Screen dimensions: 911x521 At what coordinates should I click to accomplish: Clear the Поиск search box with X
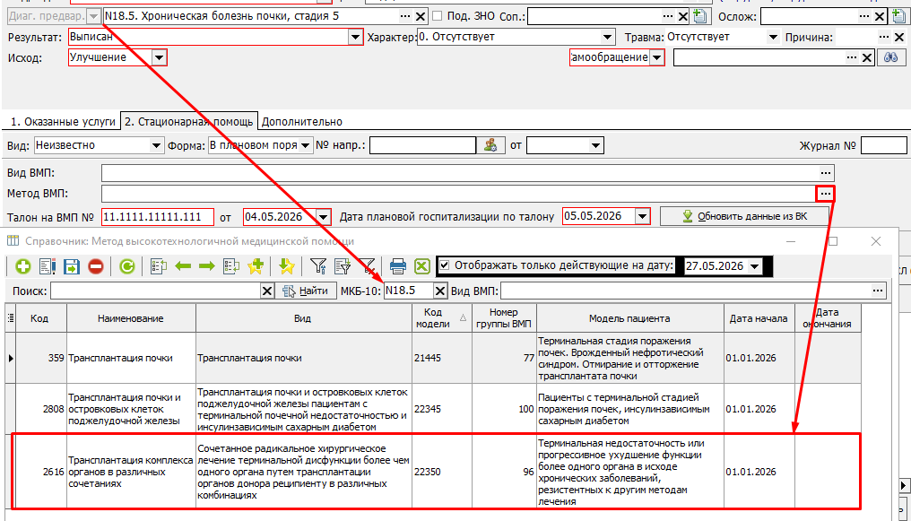pyautogui.click(x=266, y=291)
